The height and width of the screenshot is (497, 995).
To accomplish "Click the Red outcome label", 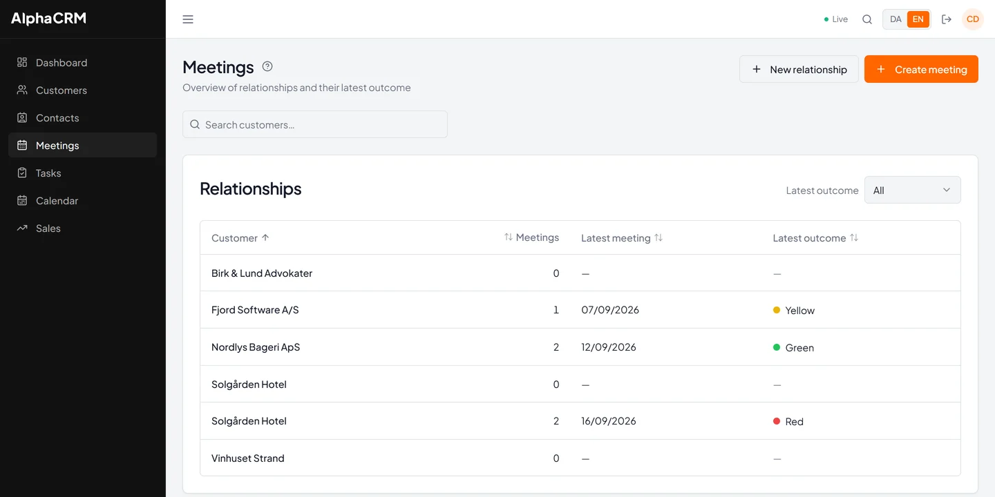I will pos(794,422).
